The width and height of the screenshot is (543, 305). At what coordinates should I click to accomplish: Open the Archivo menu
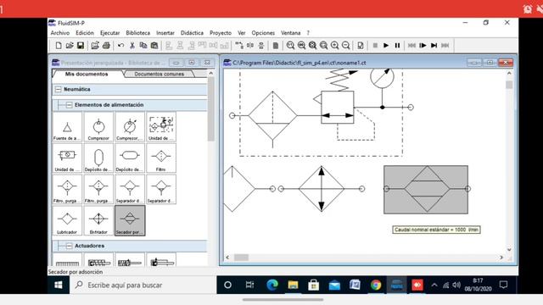click(x=60, y=33)
